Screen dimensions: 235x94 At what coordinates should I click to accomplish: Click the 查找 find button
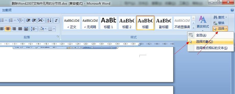coord(220,17)
